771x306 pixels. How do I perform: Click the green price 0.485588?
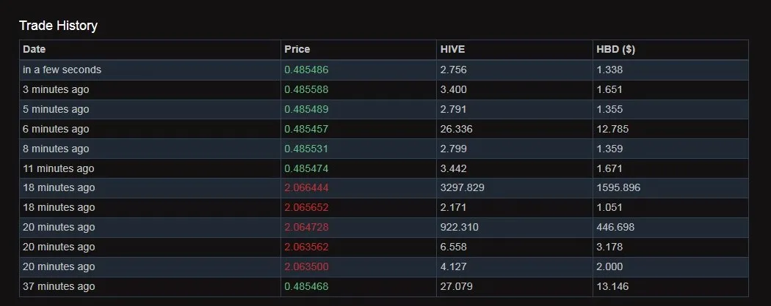click(x=306, y=89)
